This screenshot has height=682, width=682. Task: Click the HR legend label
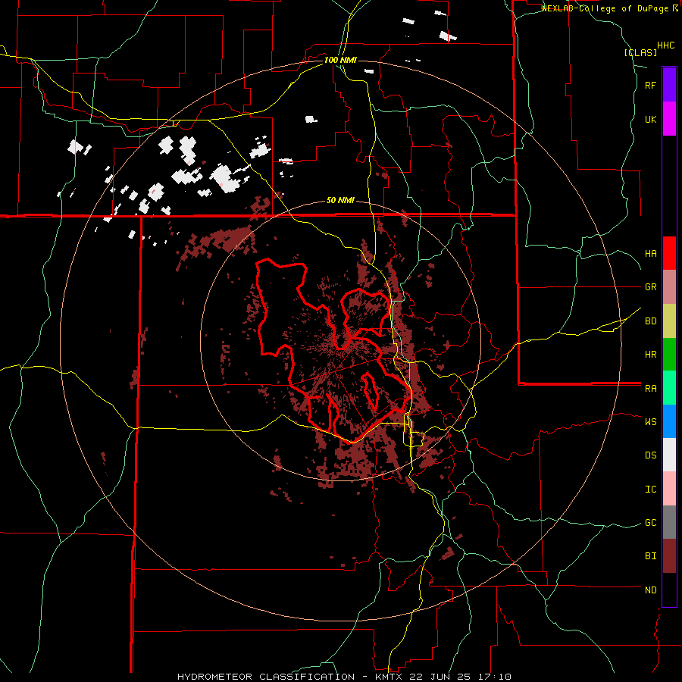pyautogui.click(x=650, y=355)
